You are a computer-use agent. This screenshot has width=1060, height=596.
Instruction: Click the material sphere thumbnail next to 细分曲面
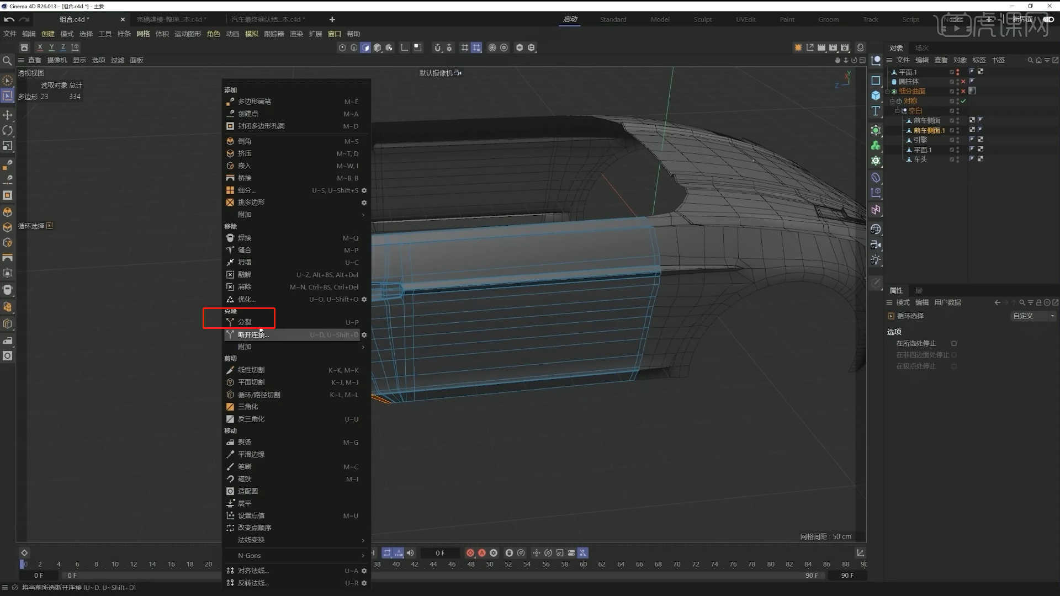click(x=972, y=91)
